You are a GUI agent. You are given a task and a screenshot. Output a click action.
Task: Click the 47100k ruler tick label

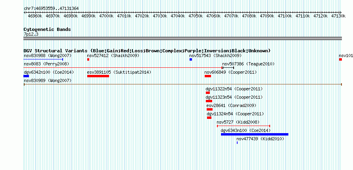coord(285,16)
